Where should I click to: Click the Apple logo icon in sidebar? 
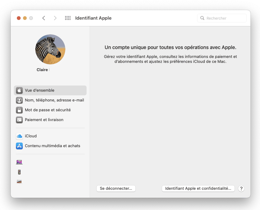(19, 90)
